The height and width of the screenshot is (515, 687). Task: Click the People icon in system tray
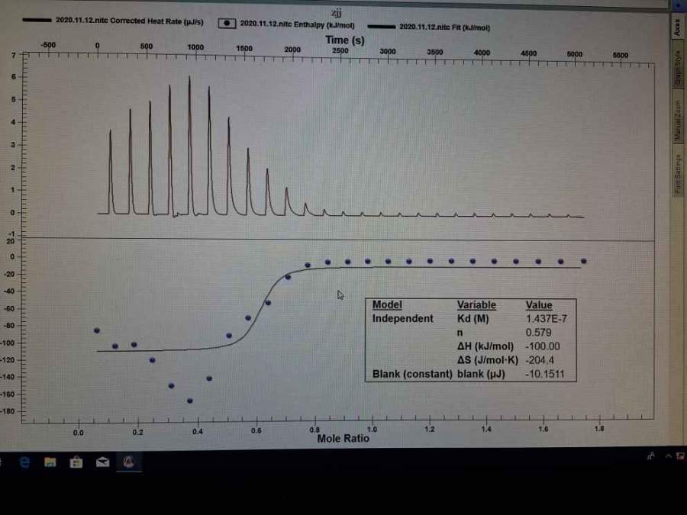pyautogui.click(x=650, y=456)
